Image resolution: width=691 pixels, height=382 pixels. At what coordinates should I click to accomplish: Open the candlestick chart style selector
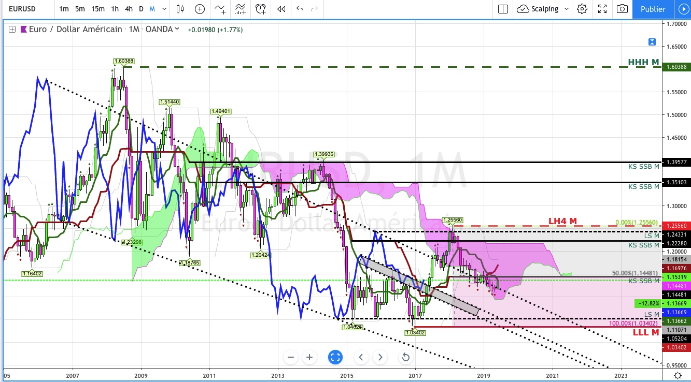coord(180,9)
